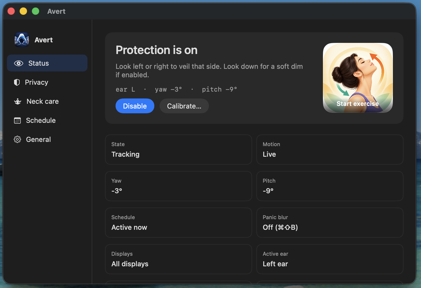Open the General settings label
421x288 pixels.
pos(38,139)
